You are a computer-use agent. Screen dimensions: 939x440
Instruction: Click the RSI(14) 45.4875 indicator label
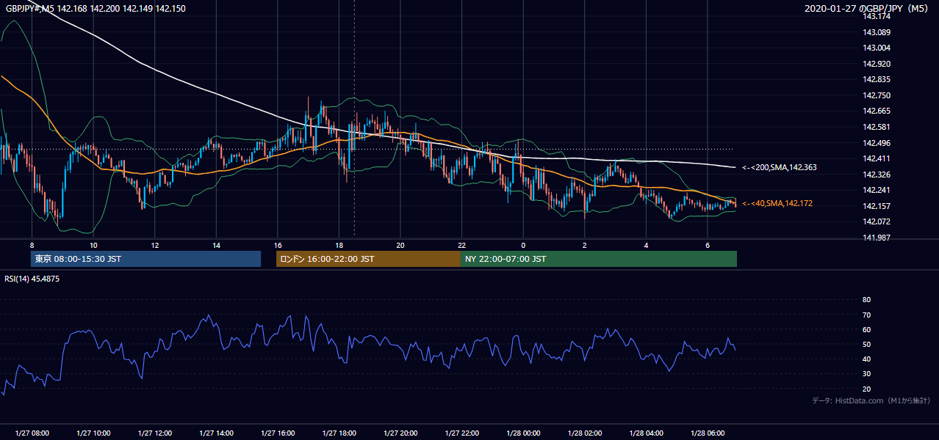click(32, 279)
